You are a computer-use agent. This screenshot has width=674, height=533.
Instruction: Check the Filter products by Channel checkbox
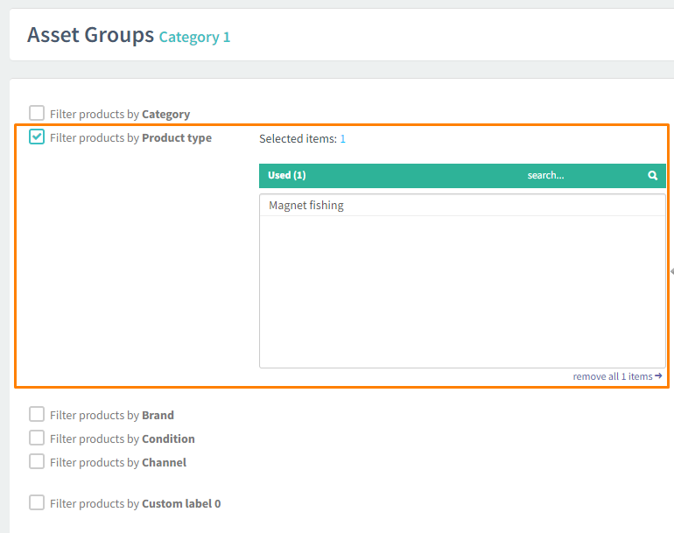click(37, 461)
